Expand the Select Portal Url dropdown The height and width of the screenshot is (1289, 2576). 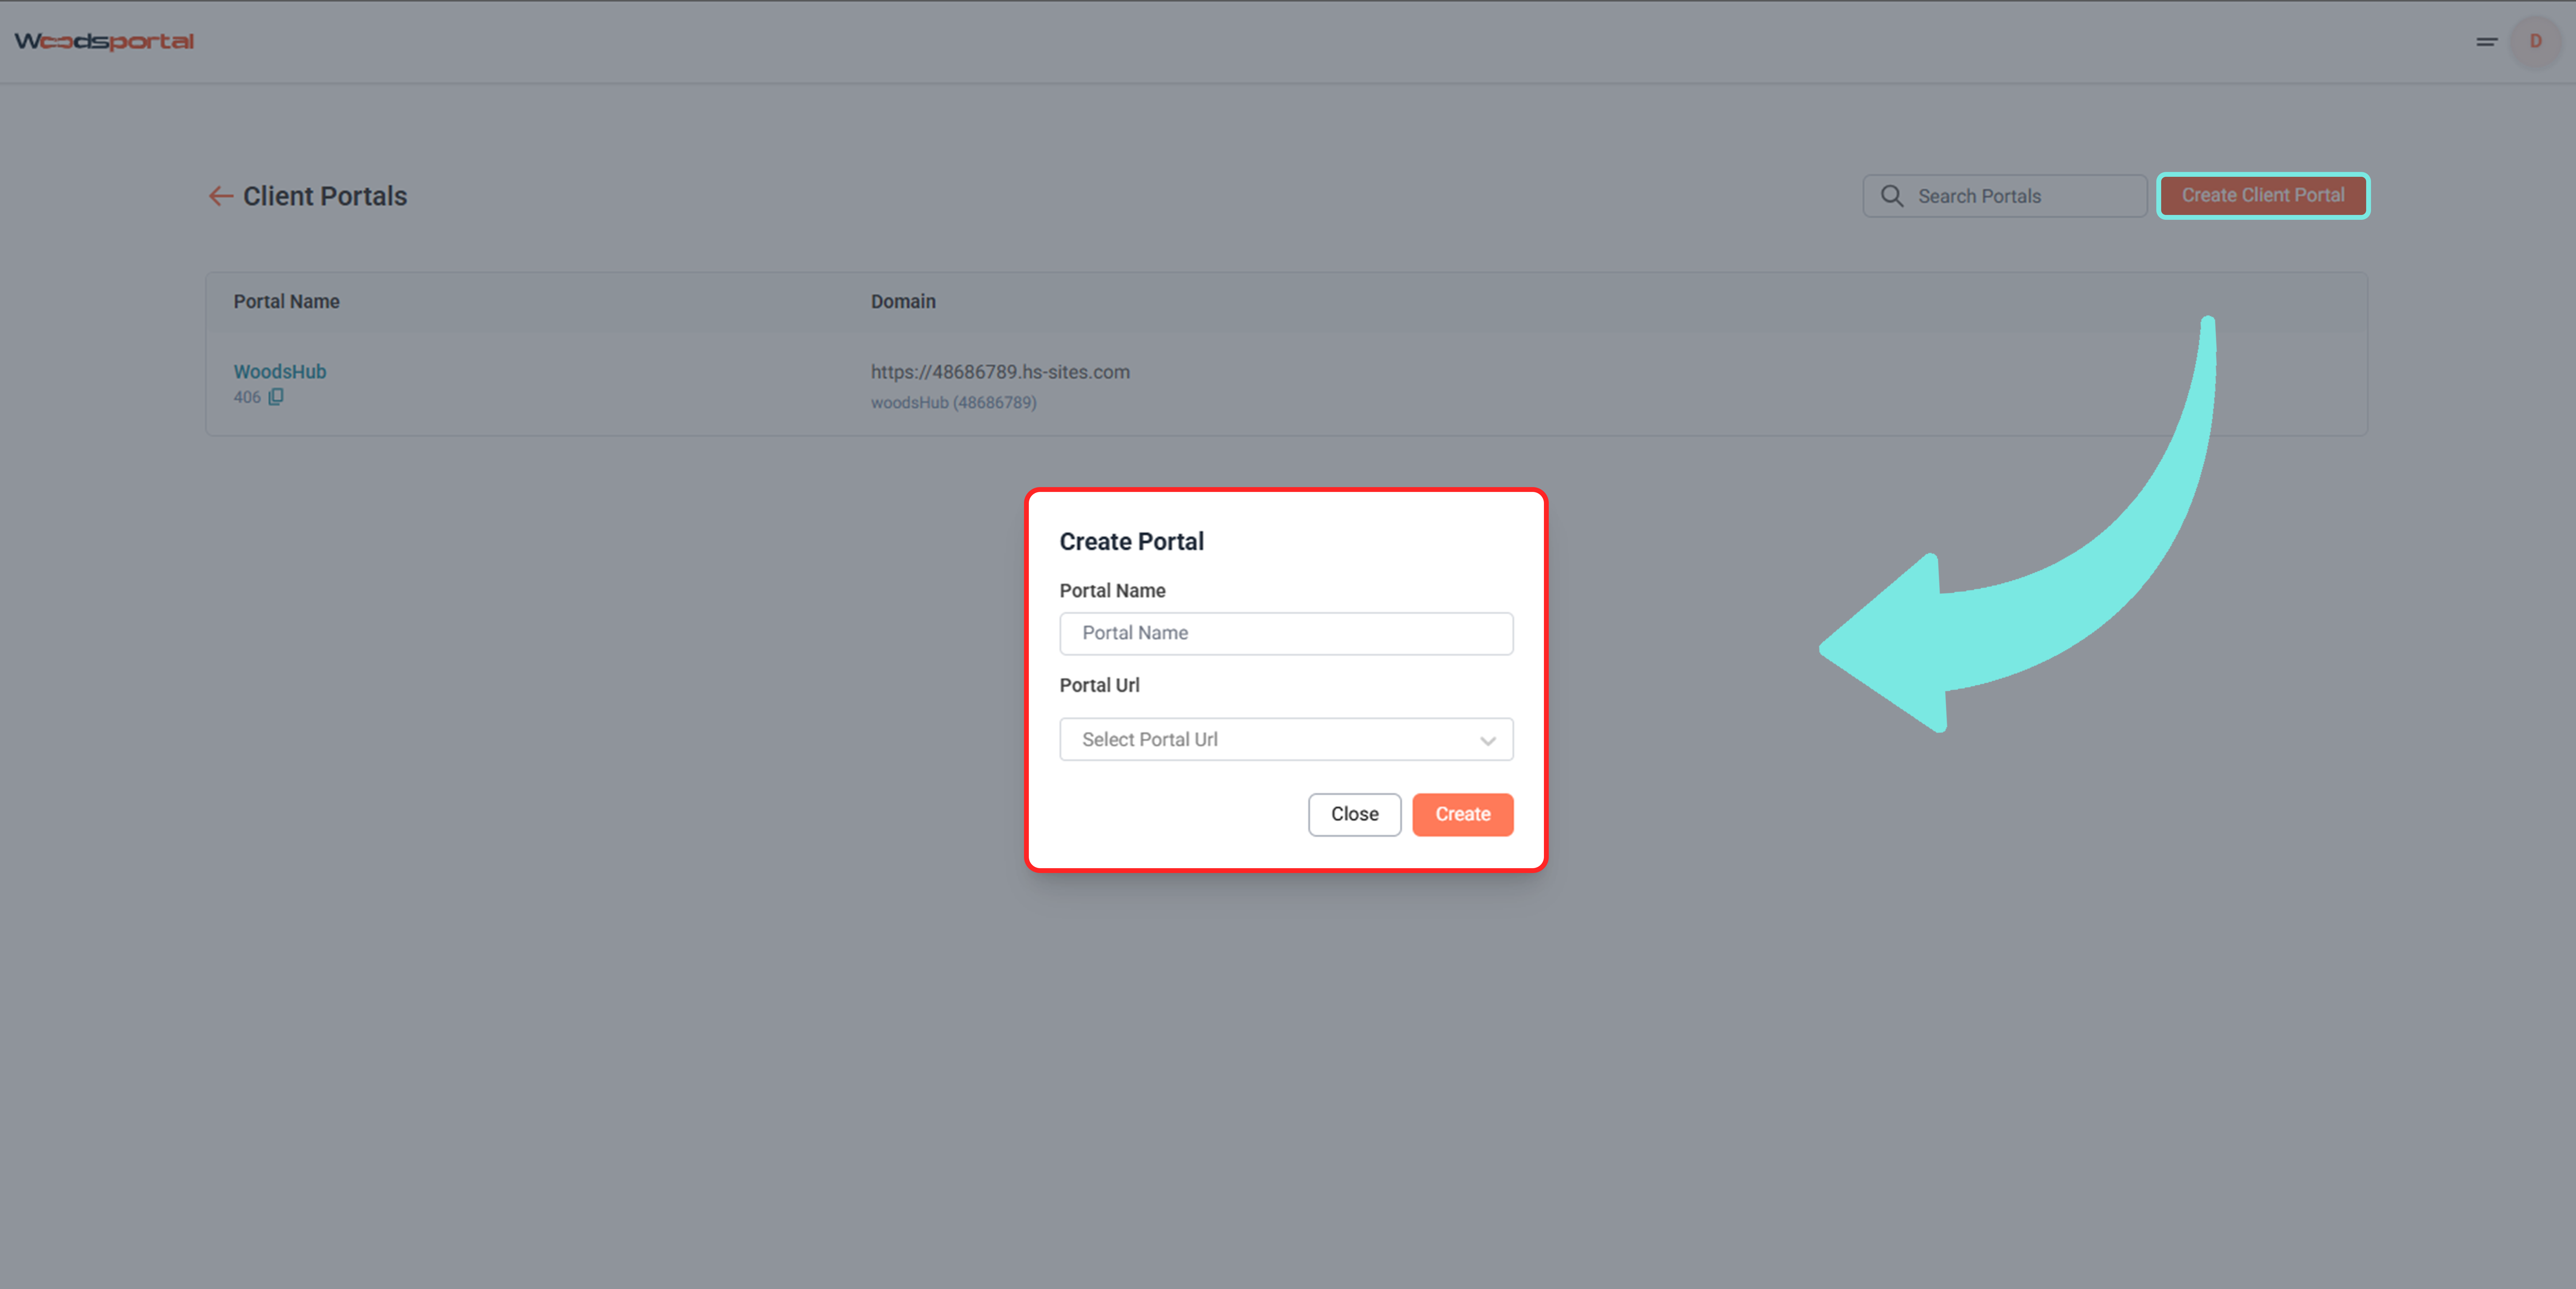1286,739
